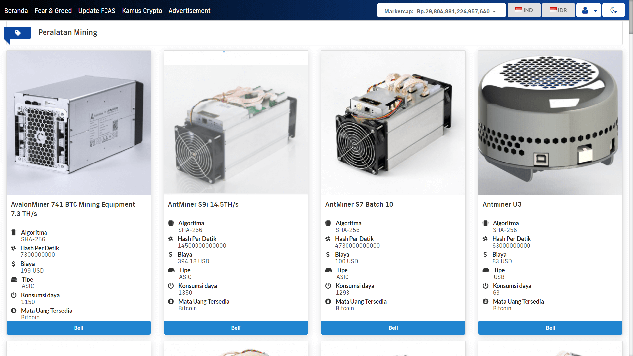Click Konsumsi daya power icon on U3 card

click(485, 286)
